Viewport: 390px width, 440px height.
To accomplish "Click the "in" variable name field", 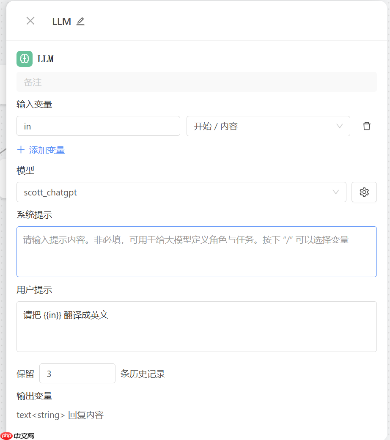I will click(x=98, y=126).
